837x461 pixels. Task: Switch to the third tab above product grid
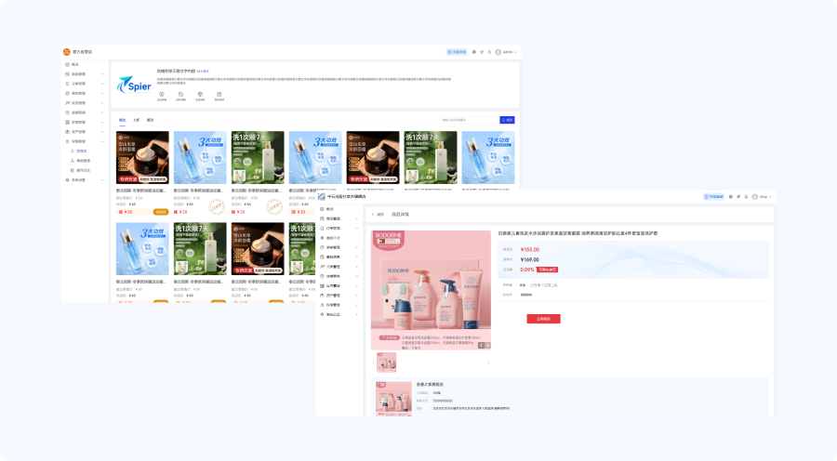[150, 120]
